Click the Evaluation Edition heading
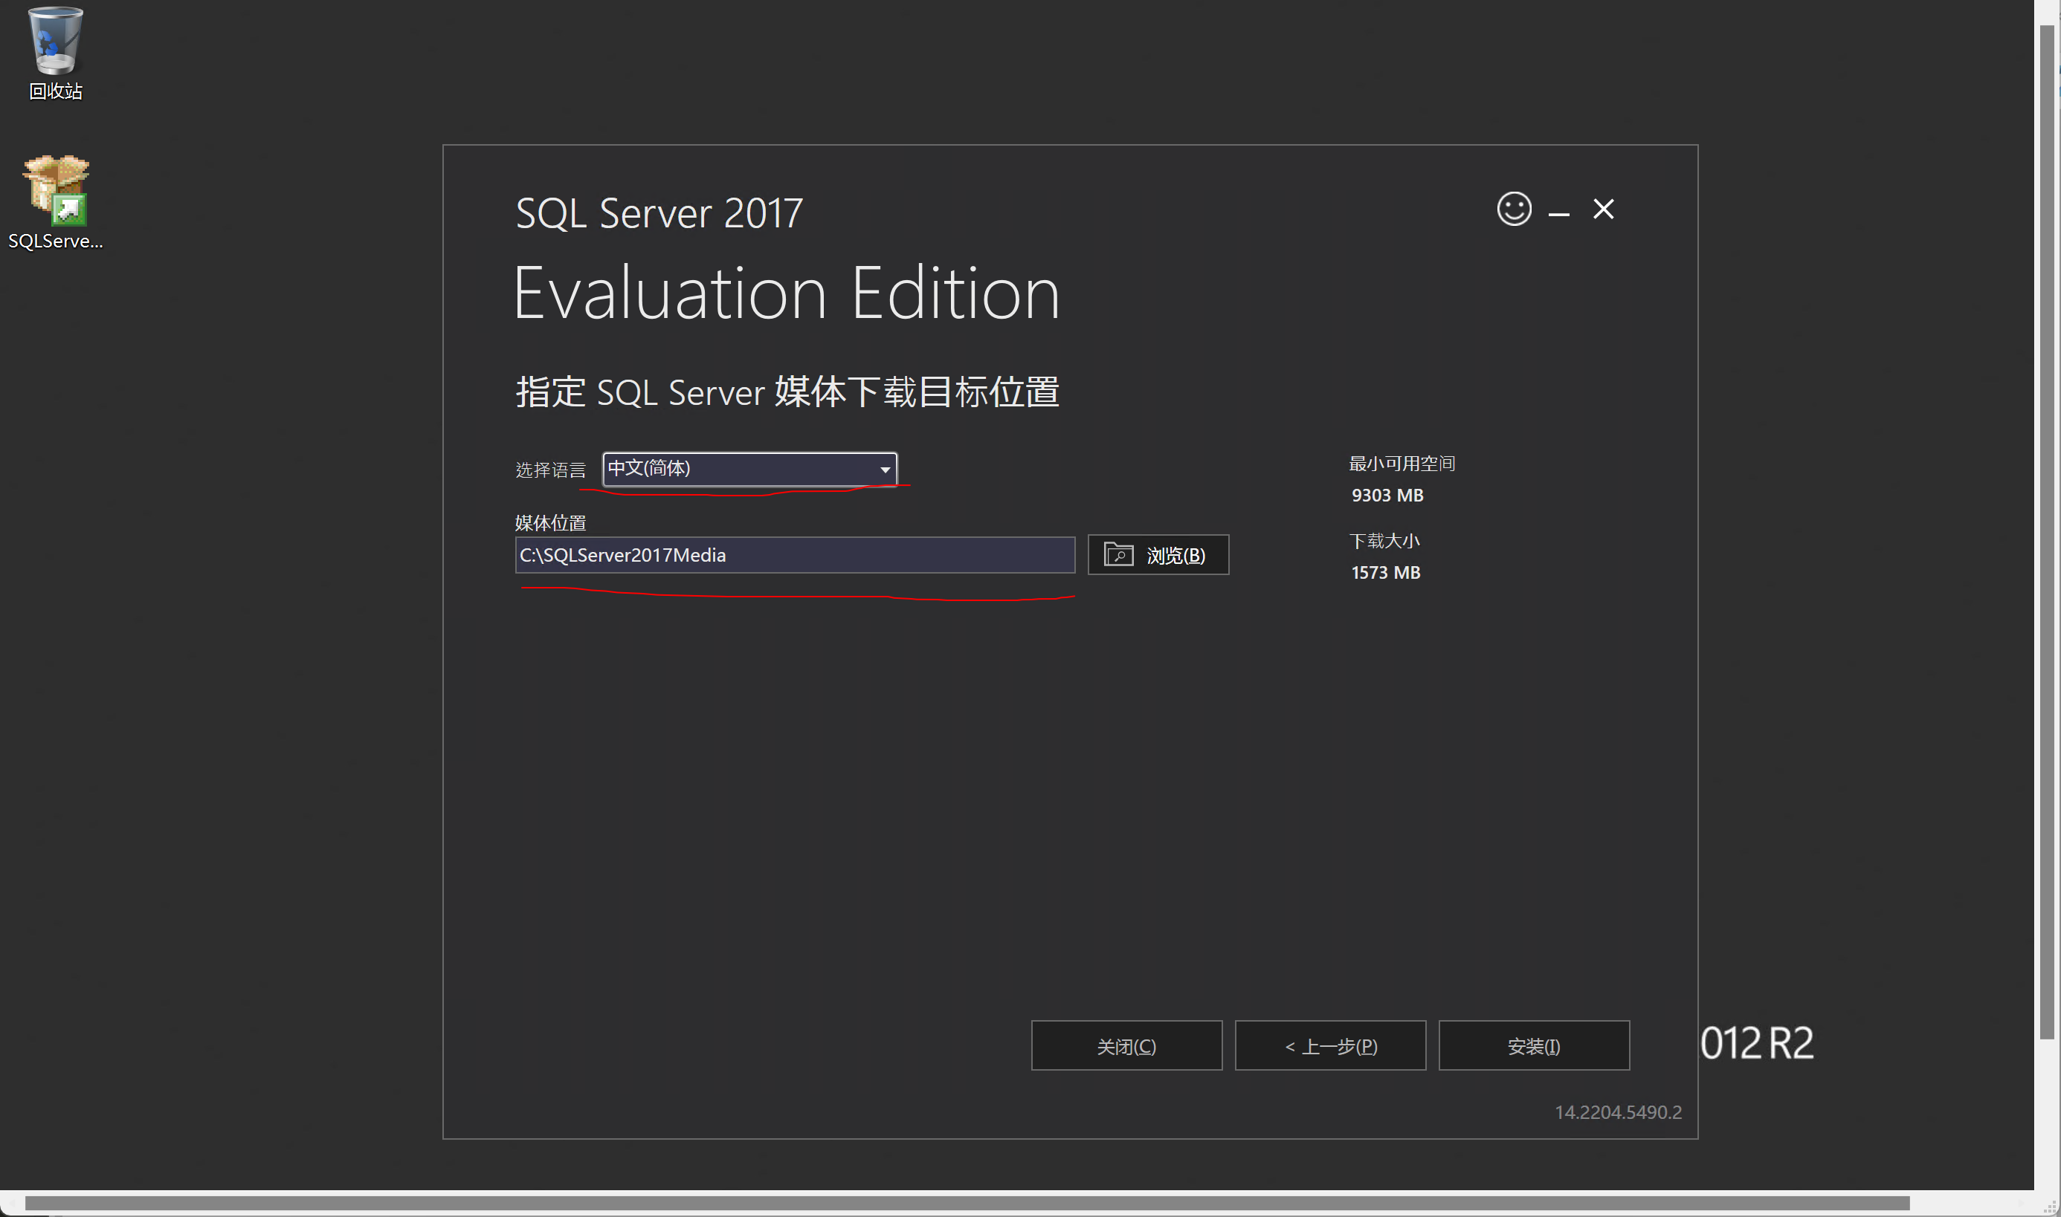The image size is (2061, 1217). point(787,293)
